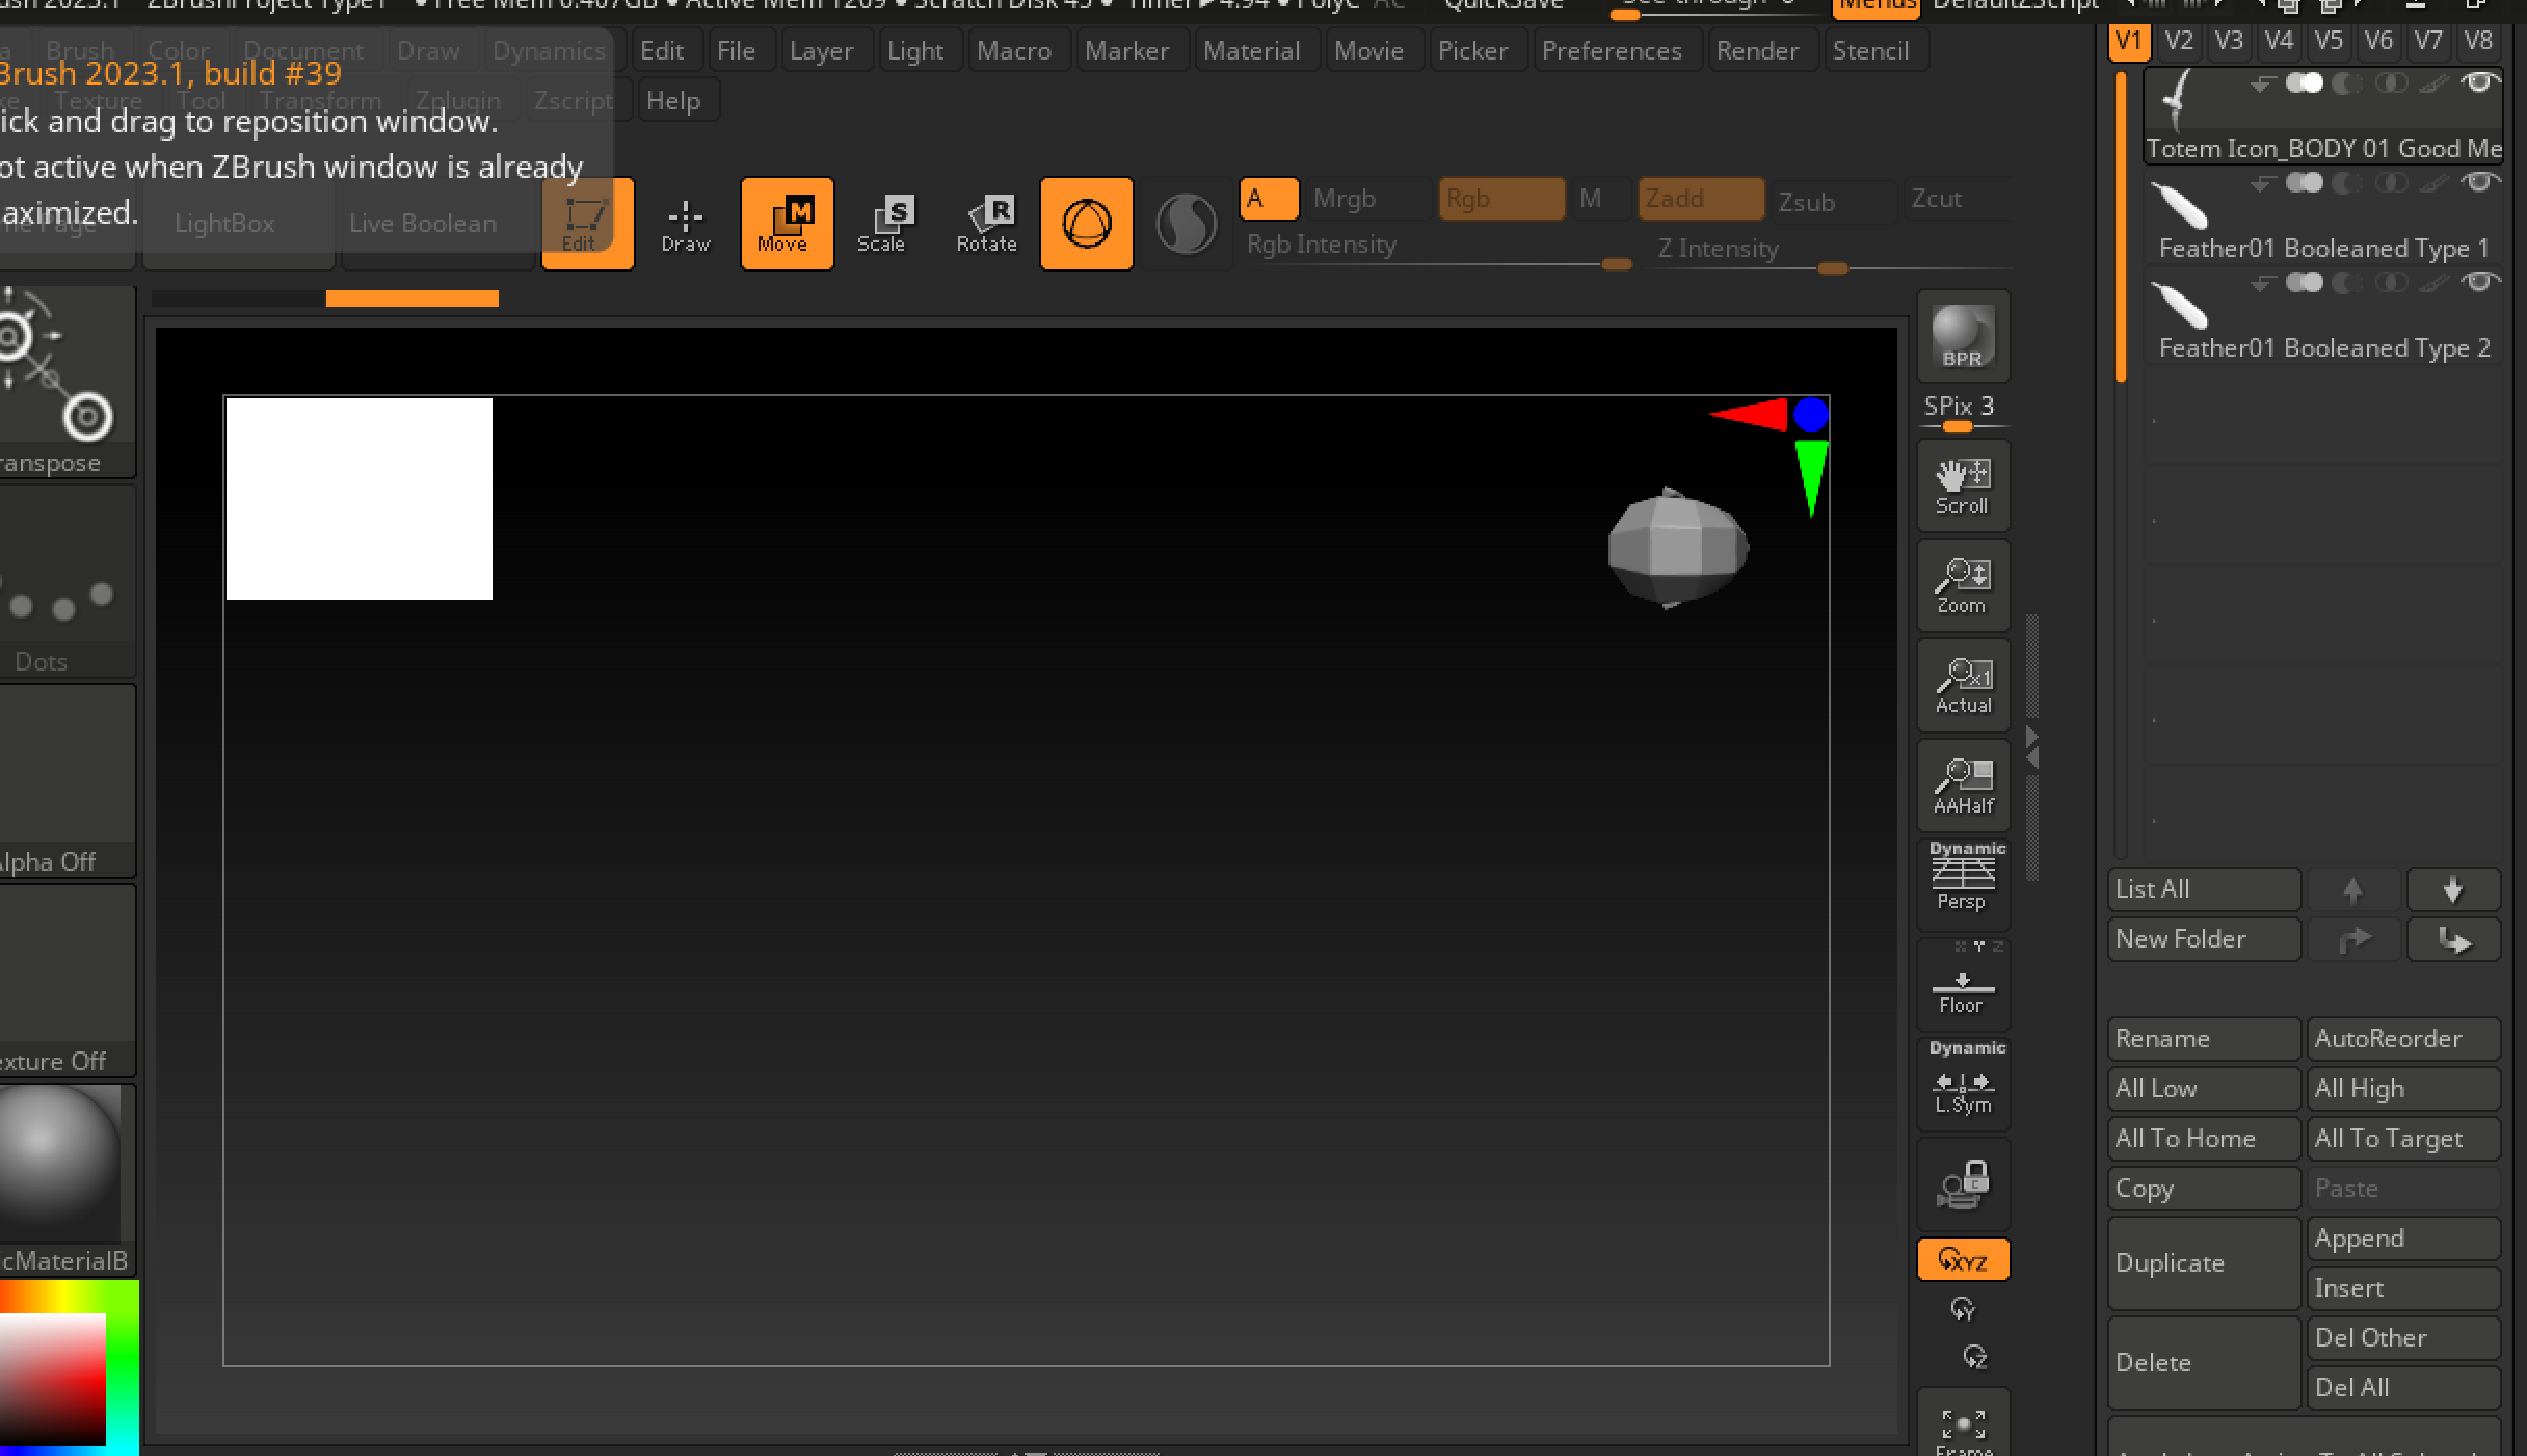The image size is (2527, 1456).
Task: Click the BPR render icon
Action: [x=1962, y=336]
